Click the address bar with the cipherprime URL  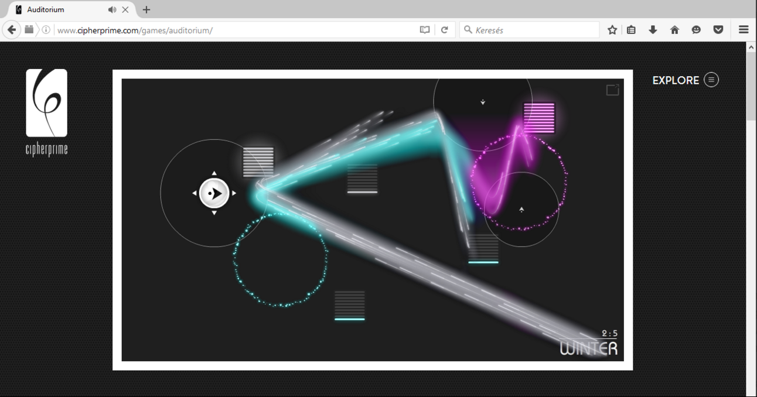coord(234,30)
